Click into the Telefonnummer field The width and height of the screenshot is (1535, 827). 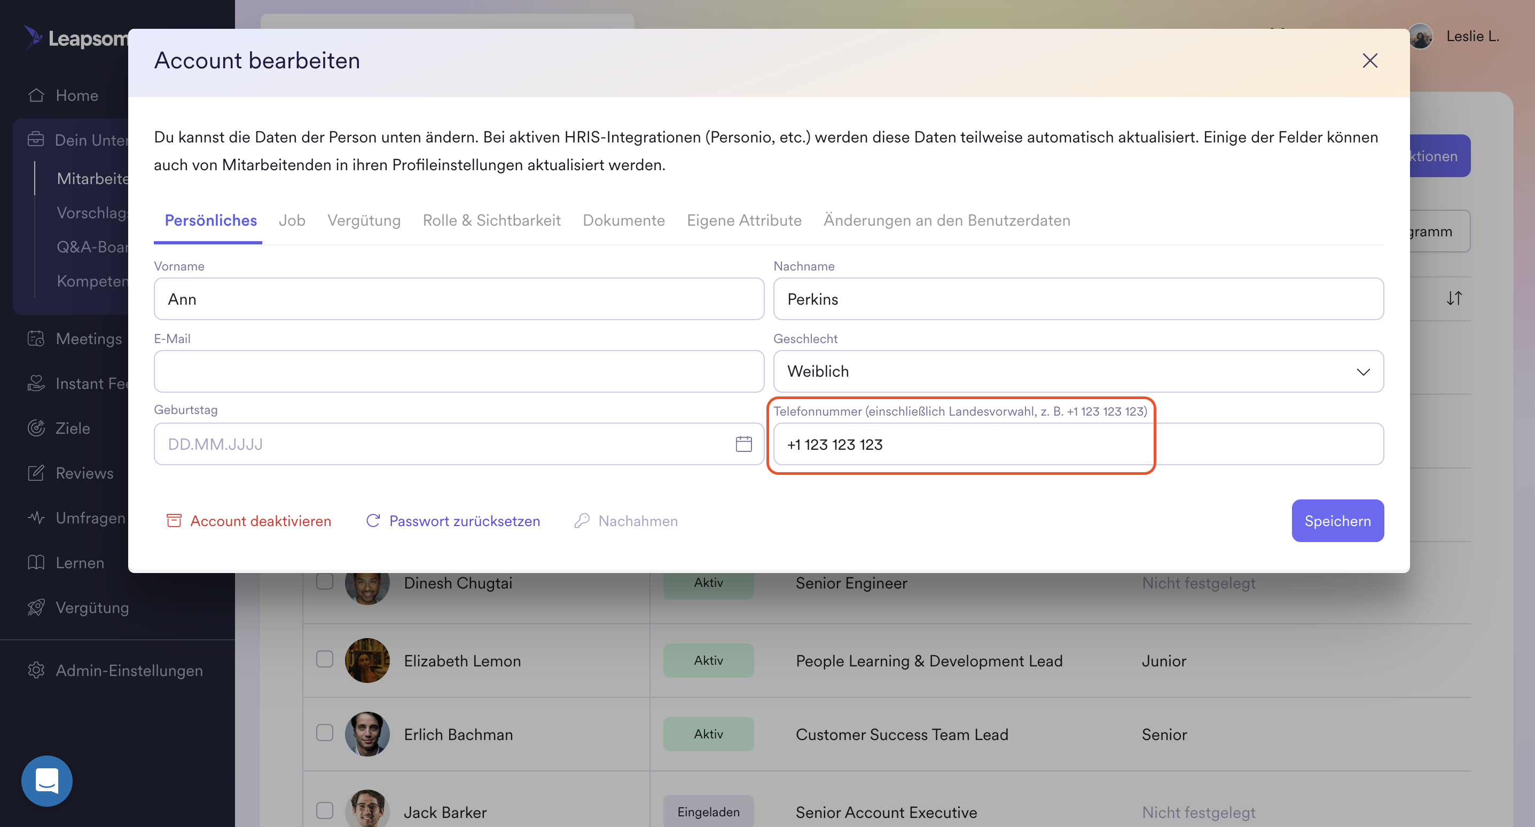point(1078,443)
